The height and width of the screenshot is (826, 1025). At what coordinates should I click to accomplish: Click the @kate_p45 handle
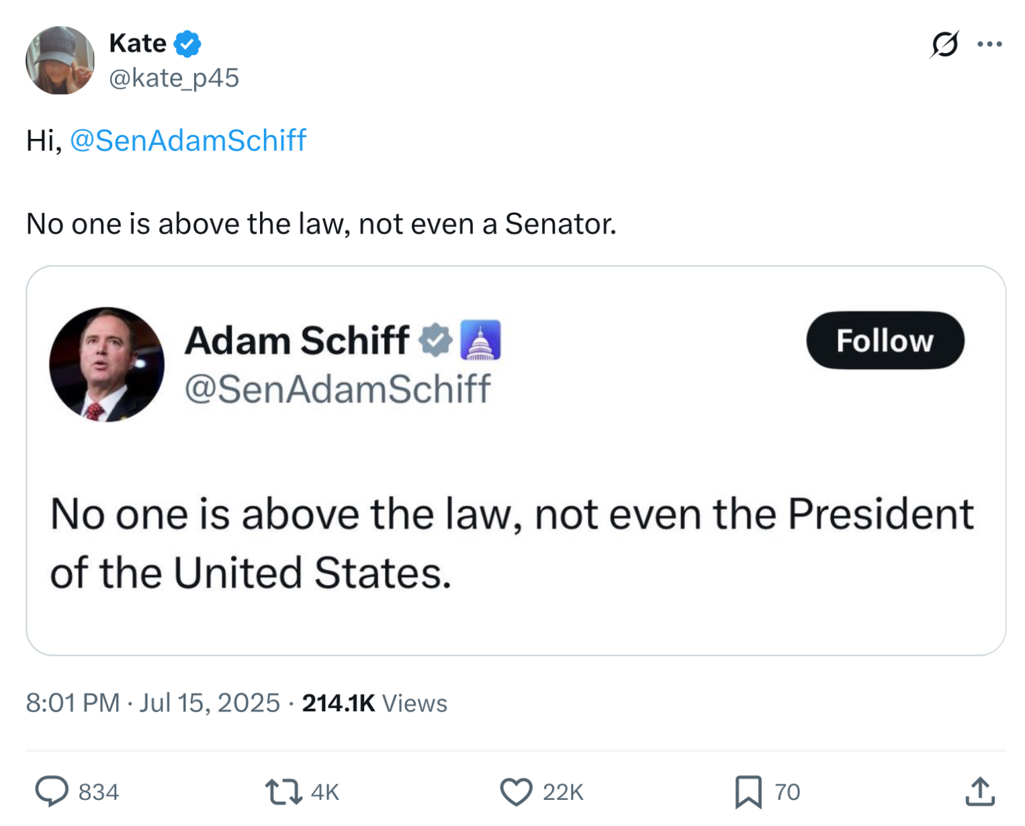coord(174,79)
